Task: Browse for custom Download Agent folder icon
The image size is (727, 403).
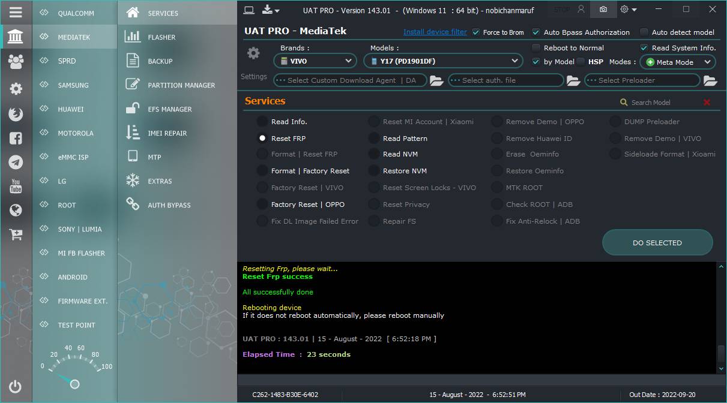Action: pyautogui.click(x=436, y=80)
